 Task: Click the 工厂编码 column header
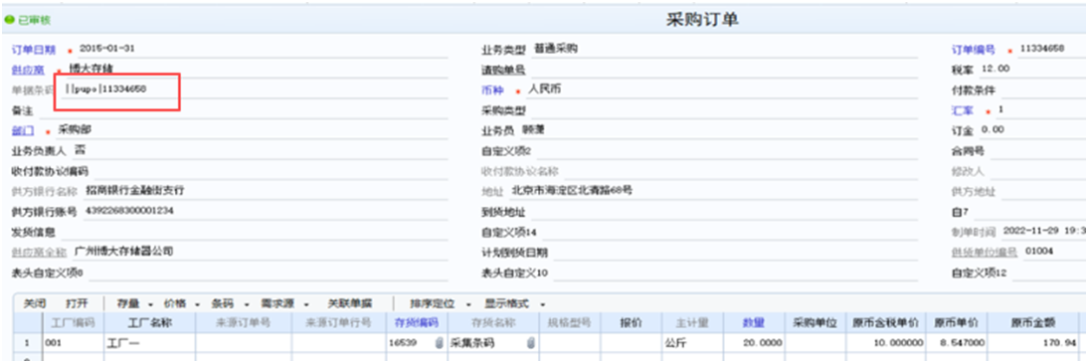[73, 323]
